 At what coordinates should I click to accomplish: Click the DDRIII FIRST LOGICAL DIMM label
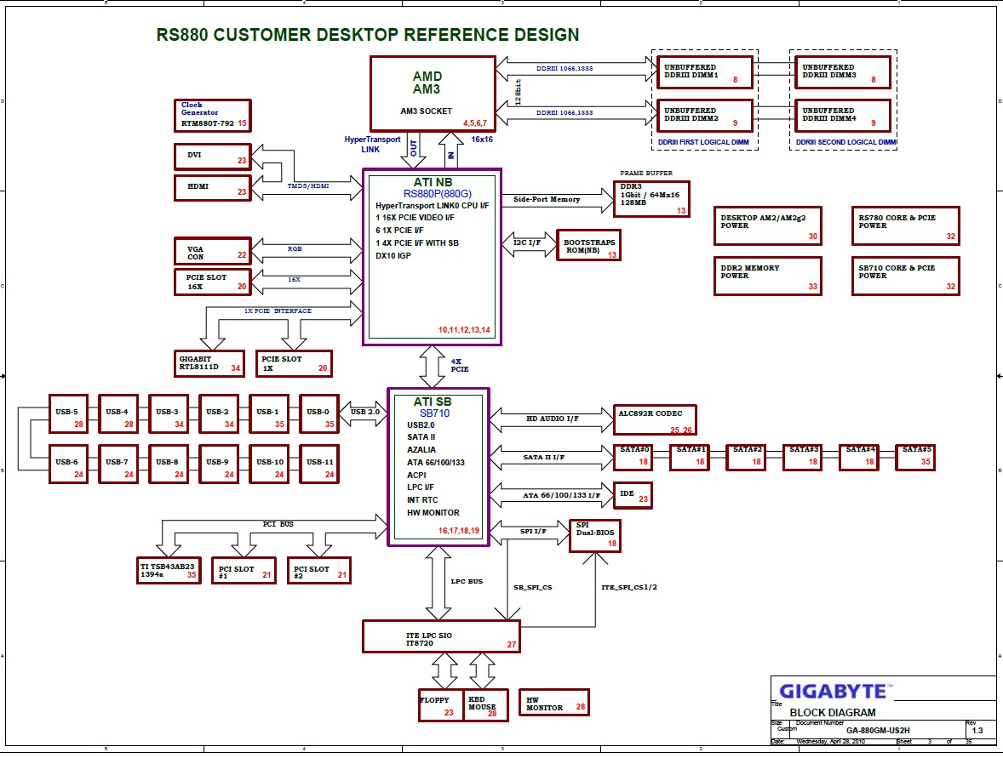703,143
